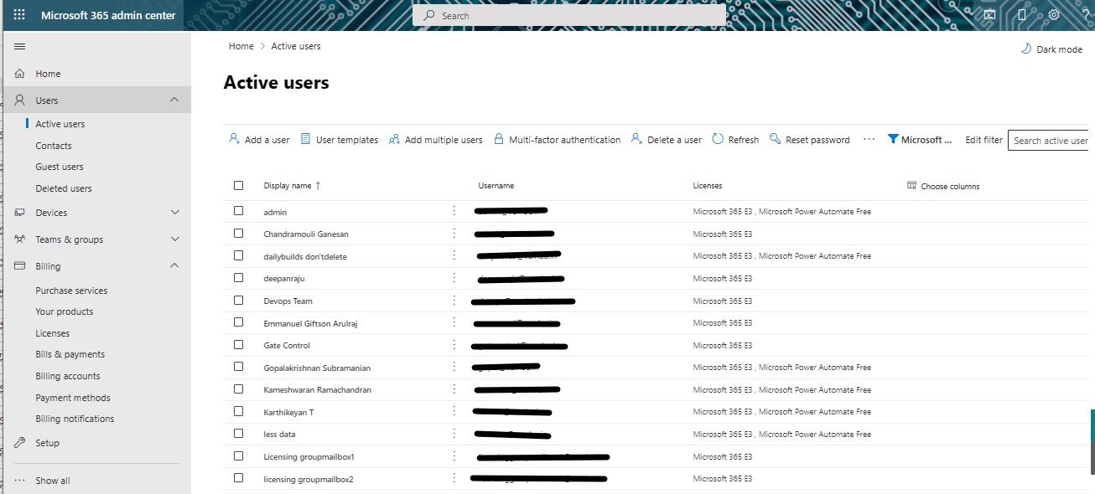Open row actions dots for Karthikeyan T
Viewport: 1095px width, 494px height.
(454, 411)
